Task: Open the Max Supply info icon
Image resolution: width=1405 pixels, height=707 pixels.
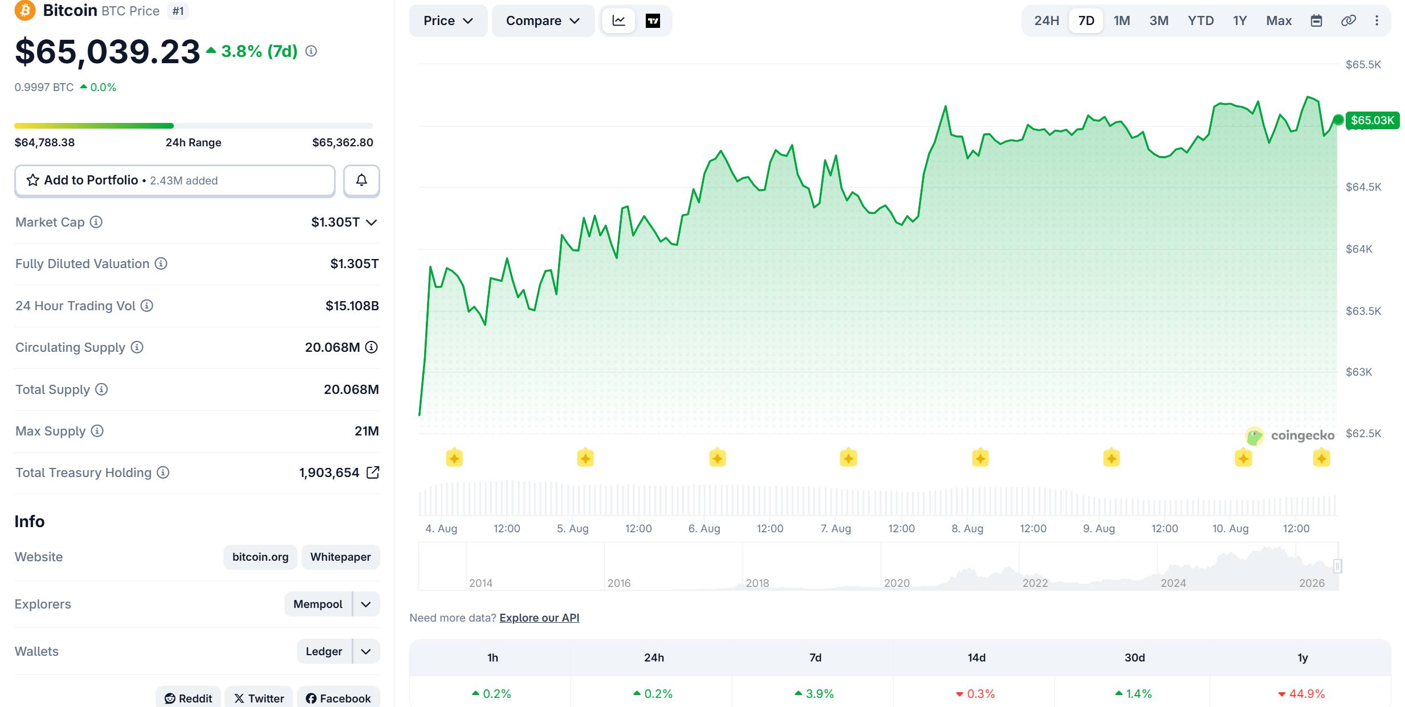Action: click(x=97, y=431)
